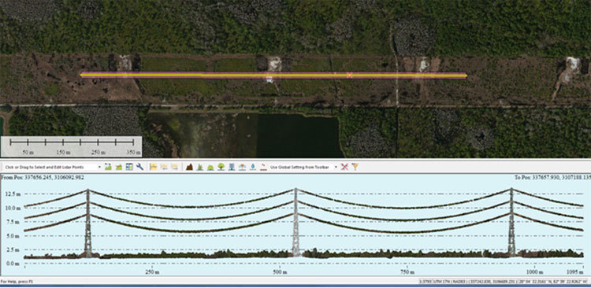Expand Use Global Setting from Toolbar dropdown arrow
Image resolution: width=591 pixels, height=288 pixels.
336,167
